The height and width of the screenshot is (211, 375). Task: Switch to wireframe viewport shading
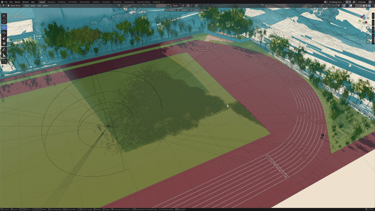tap(361, 6)
